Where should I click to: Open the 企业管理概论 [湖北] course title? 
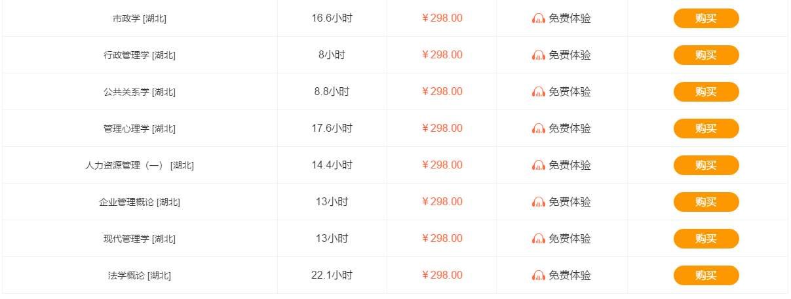140,202
